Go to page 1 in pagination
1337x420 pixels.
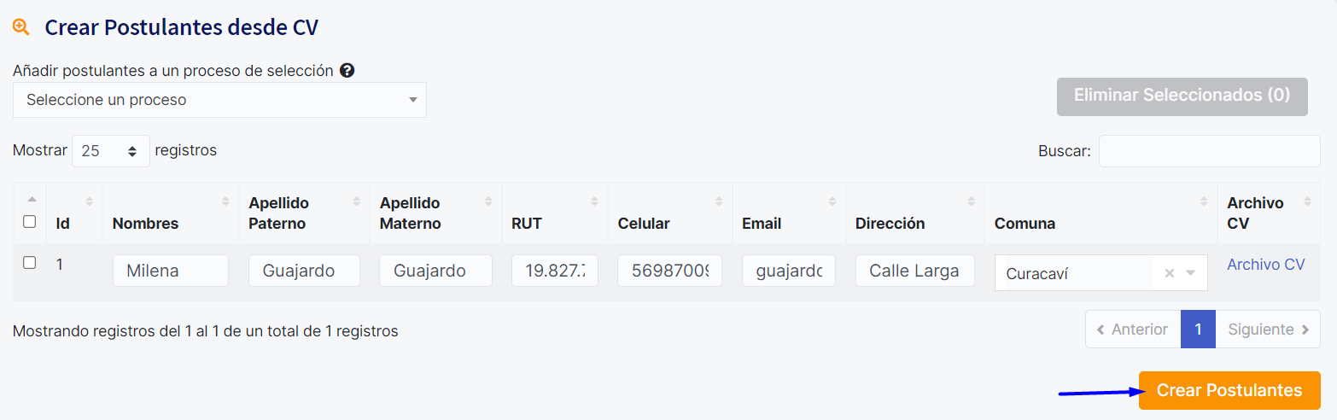(1198, 330)
